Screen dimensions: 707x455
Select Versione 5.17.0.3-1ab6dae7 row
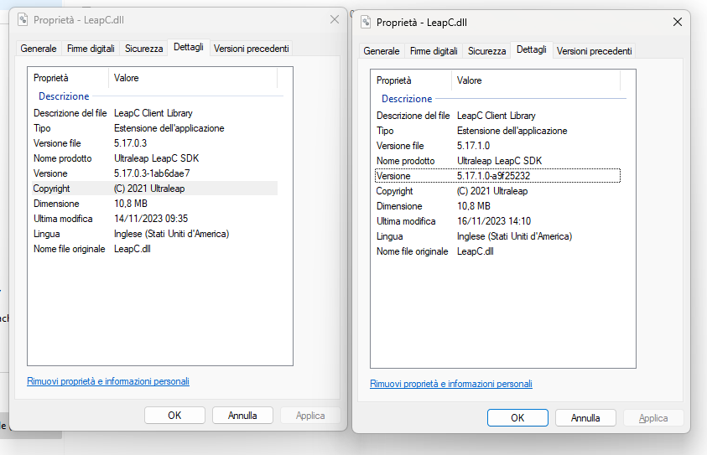click(154, 173)
